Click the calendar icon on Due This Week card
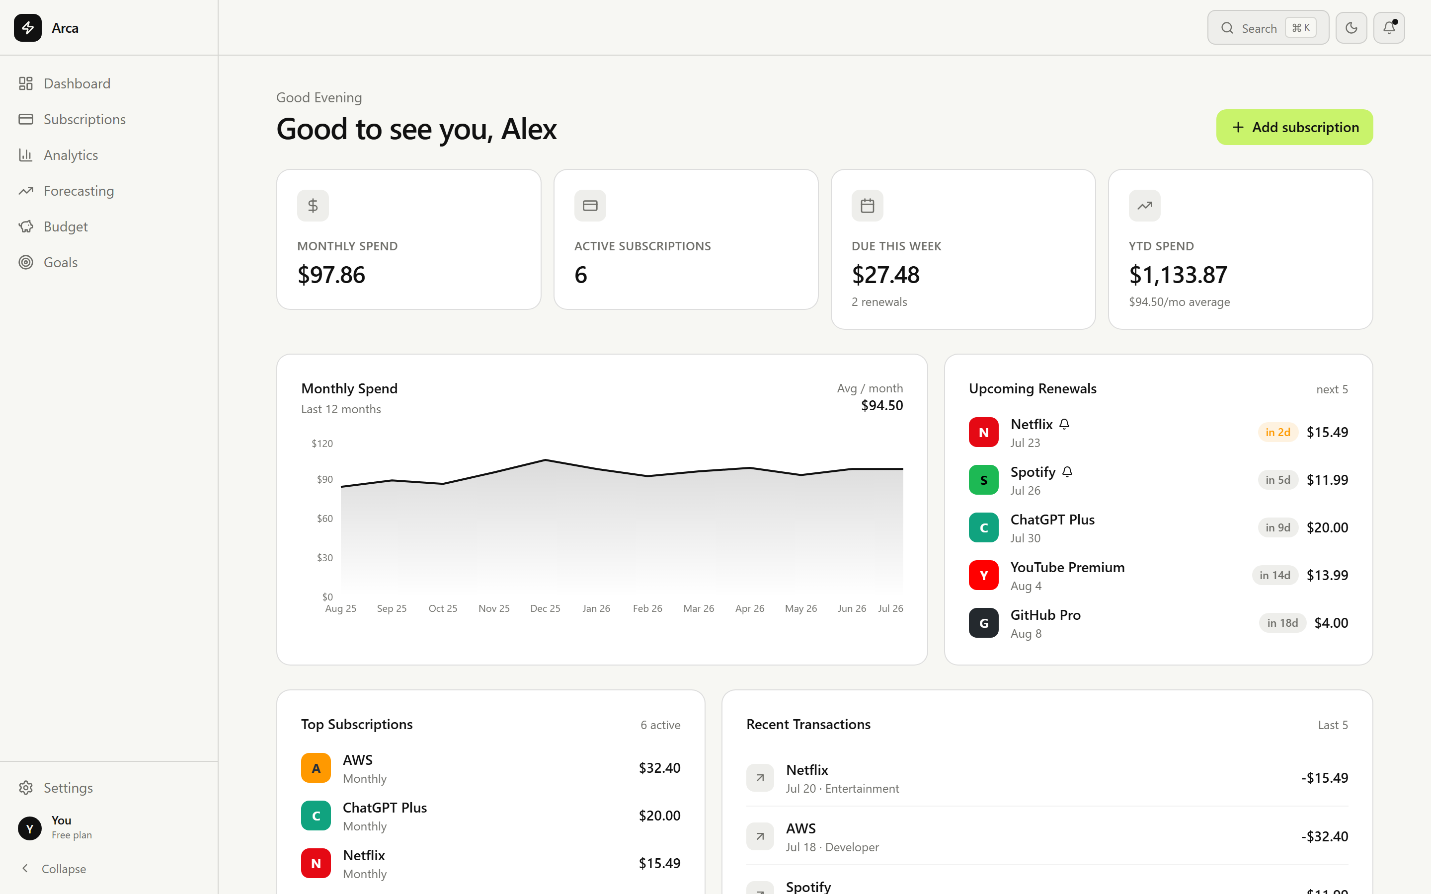Image resolution: width=1431 pixels, height=894 pixels. coord(868,206)
